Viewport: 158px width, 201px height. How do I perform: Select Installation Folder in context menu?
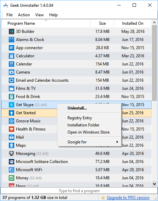tap(89, 125)
